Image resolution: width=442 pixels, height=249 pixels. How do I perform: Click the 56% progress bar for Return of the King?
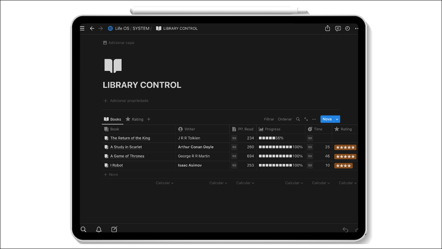(271, 138)
